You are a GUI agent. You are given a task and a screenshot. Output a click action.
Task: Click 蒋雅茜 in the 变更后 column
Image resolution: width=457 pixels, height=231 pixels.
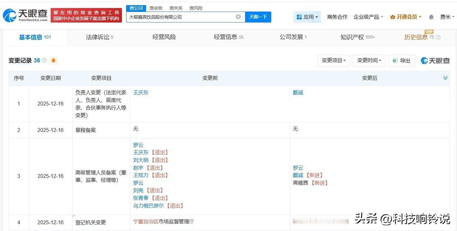(300, 183)
